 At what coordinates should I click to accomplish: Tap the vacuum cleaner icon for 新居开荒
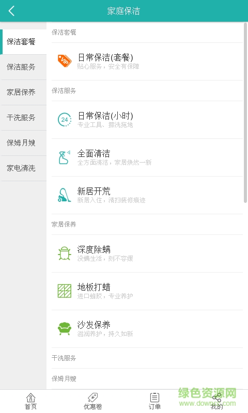tap(65, 195)
